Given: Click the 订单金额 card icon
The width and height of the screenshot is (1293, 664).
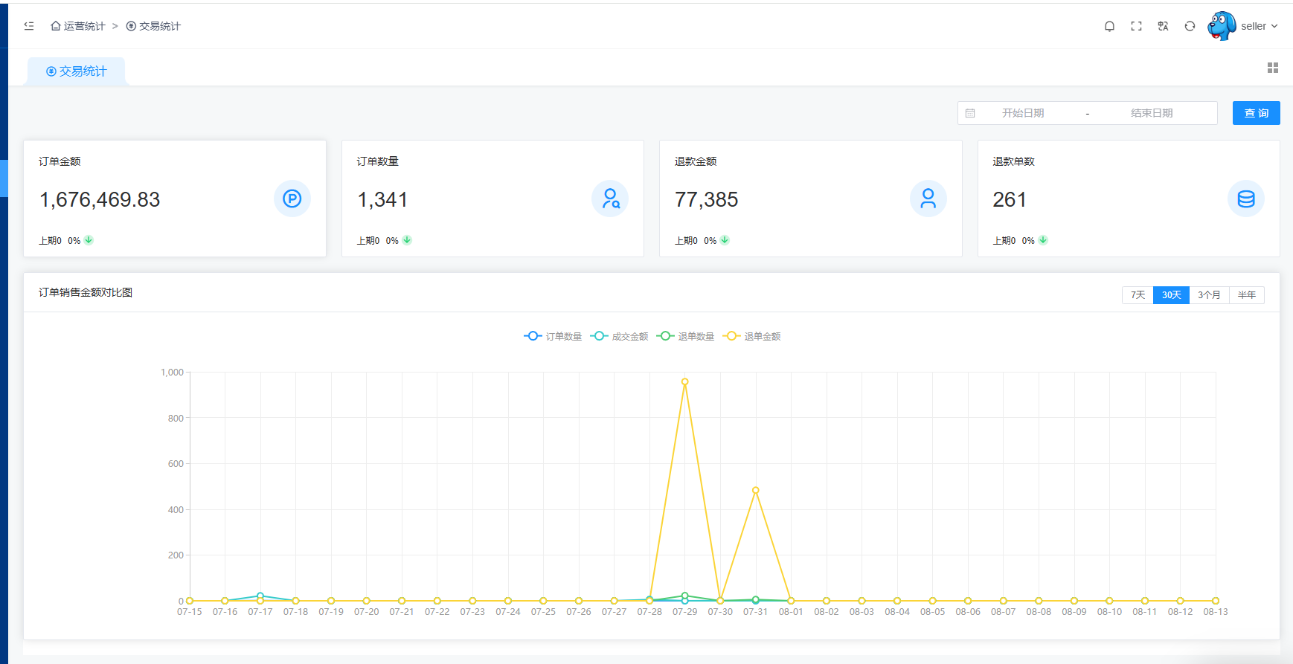Looking at the screenshot, I should point(292,199).
